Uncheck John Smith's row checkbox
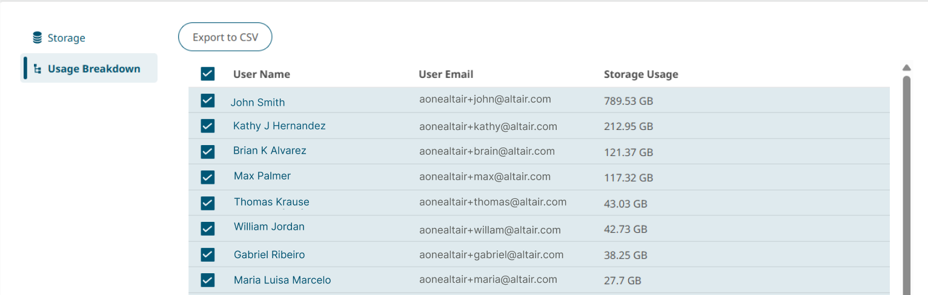928x295 pixels. click(208, 100)
